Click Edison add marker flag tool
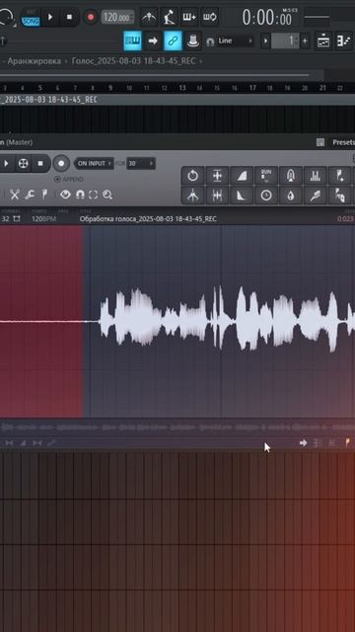This screenshot has width=355, height=632. 339,176
